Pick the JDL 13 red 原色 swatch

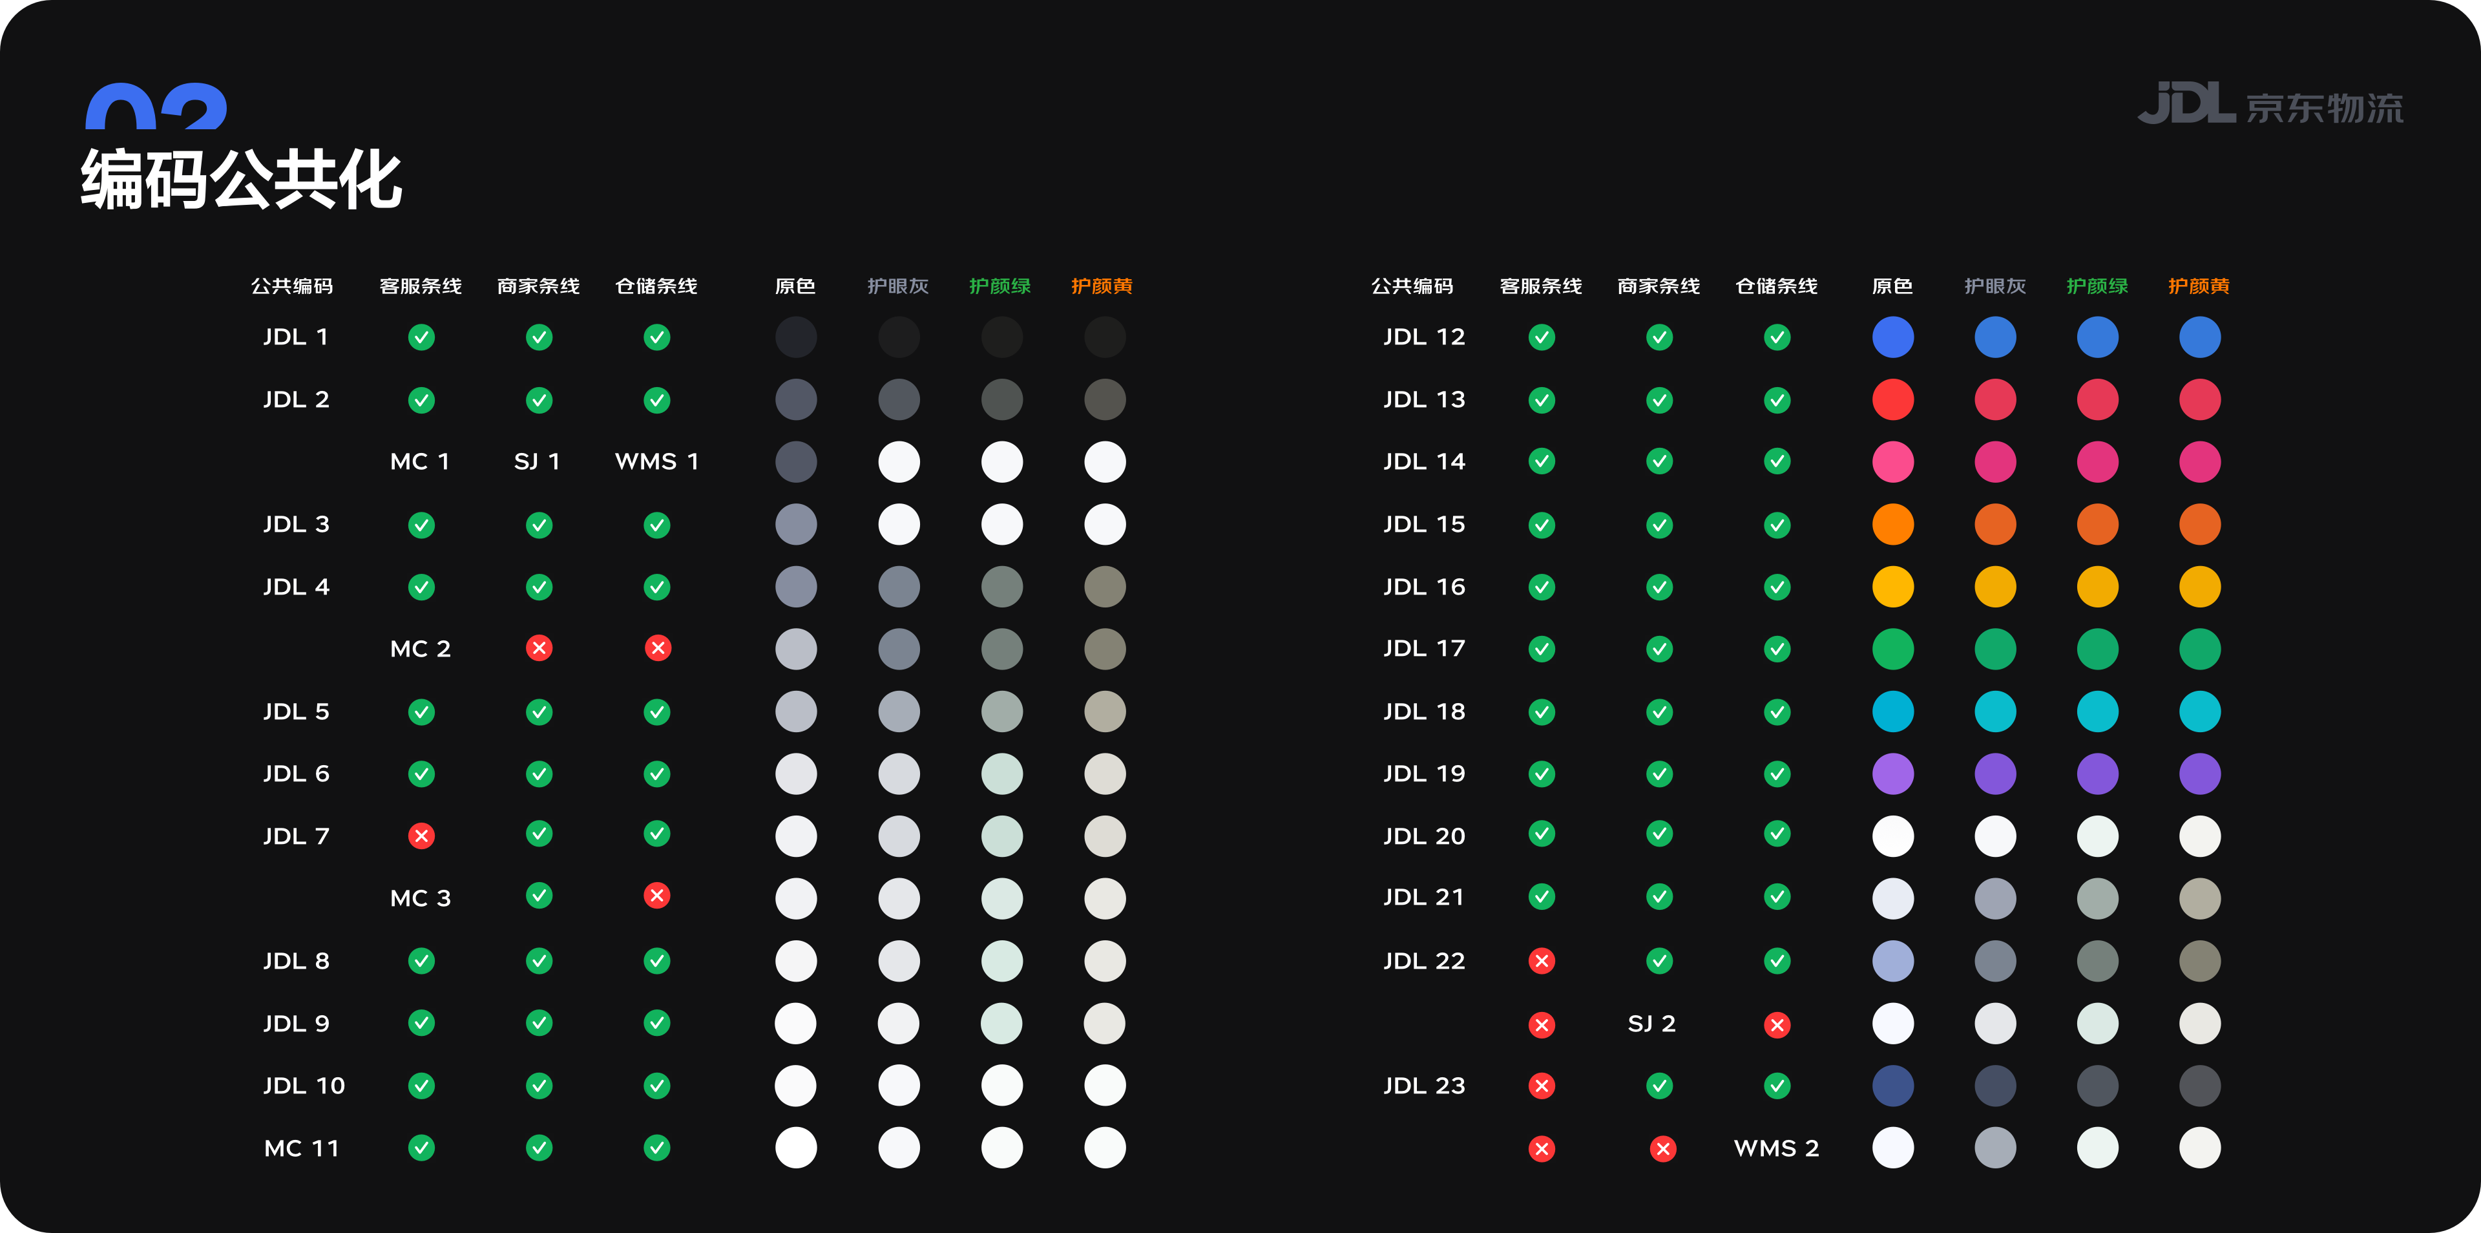pyautogui.click(x=1892, y=400)
